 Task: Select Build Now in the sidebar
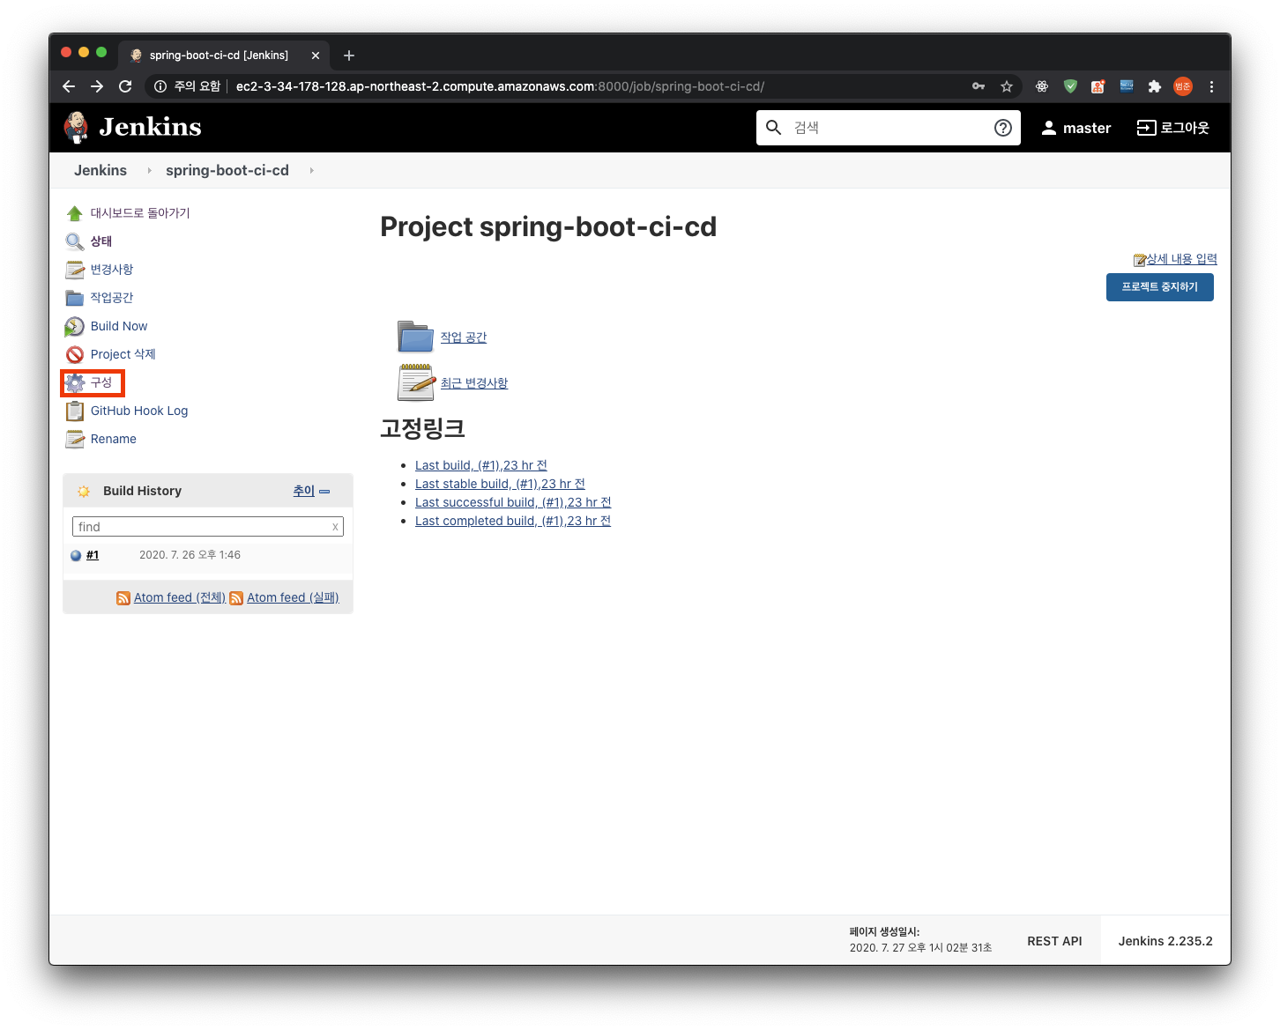pyautogui.click(x=119, y=326)
